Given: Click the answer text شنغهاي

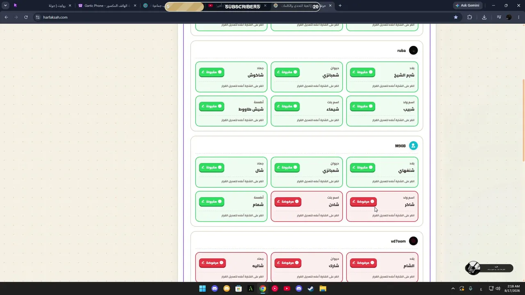Looking at the screenshot, I should click(x=406, y=170).
